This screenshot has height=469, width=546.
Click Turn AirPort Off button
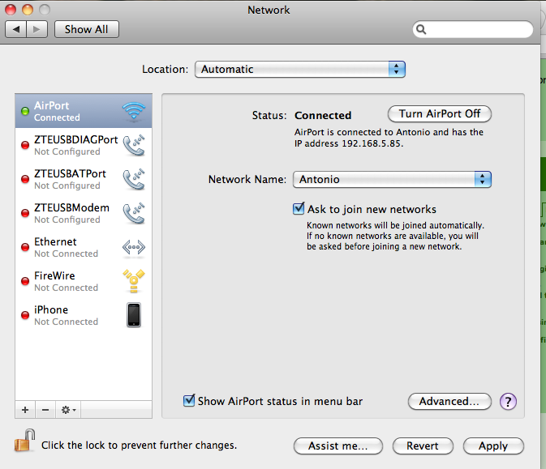(x=440, y=113)
